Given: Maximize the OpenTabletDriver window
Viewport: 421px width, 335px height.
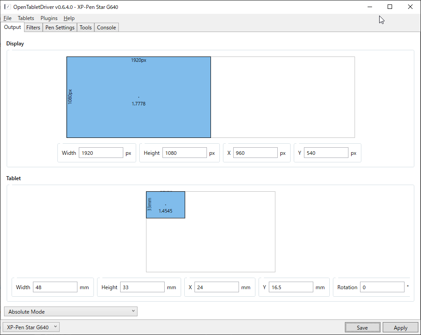Looking at the screenshot, I should [x=390, y=7].
